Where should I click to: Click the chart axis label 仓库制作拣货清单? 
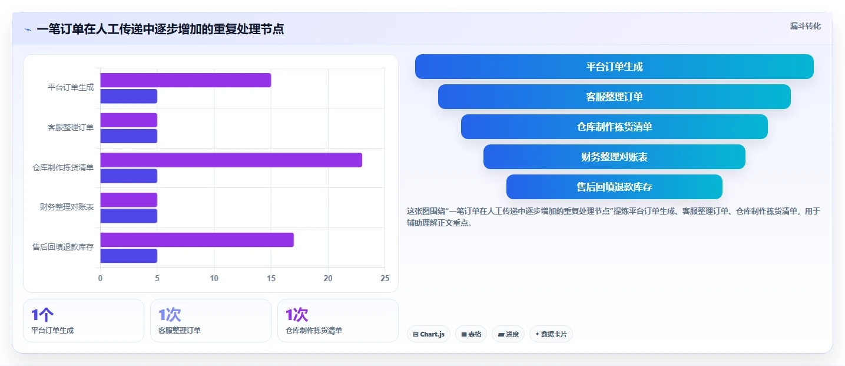pyautogui.click(x=63, y=167)
